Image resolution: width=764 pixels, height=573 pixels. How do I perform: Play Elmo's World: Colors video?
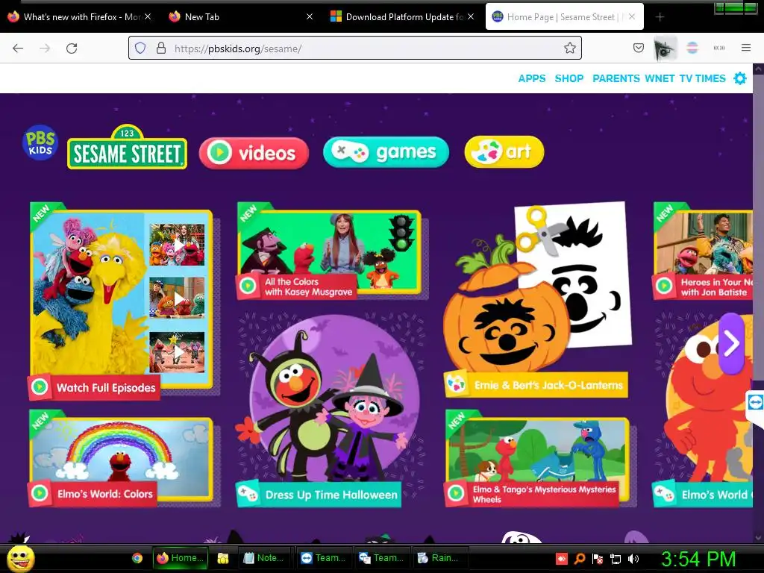pyautogui.click(x=121, y=459)
